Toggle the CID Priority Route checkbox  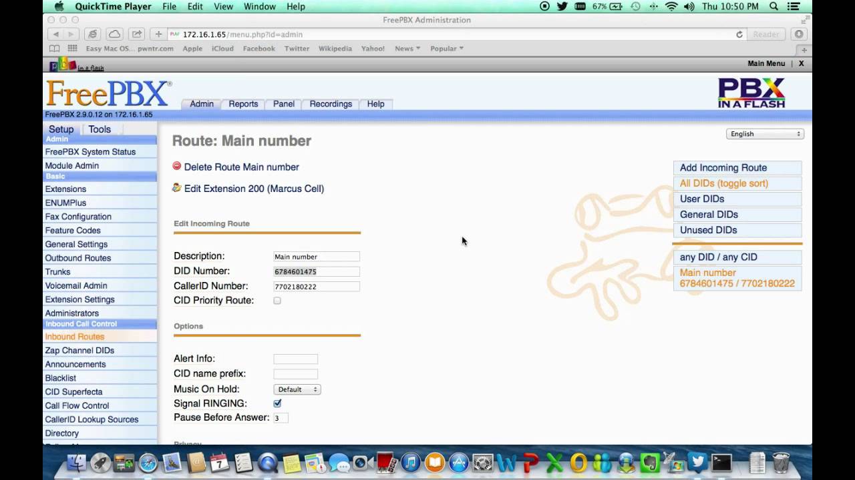pyautogui.click(x=277, y=301)
